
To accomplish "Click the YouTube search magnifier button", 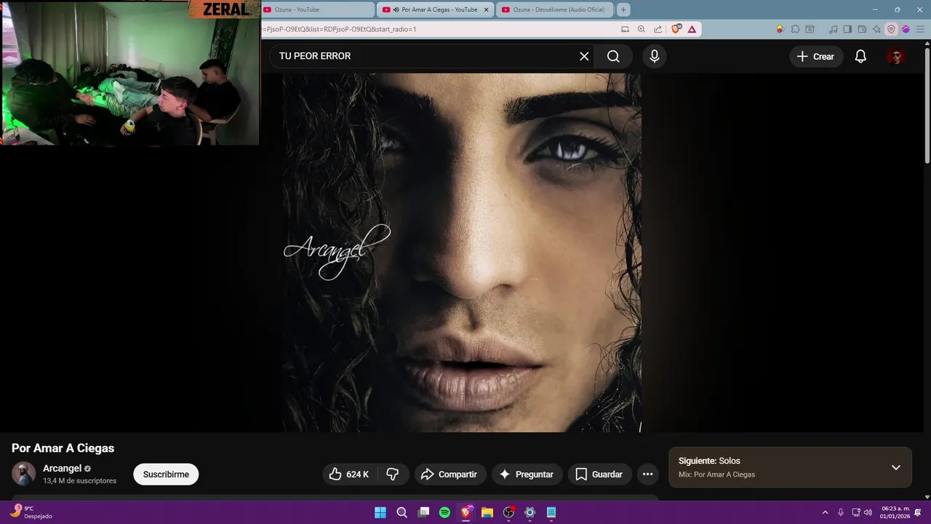I will pyautogui.click(x=613, y=56).
